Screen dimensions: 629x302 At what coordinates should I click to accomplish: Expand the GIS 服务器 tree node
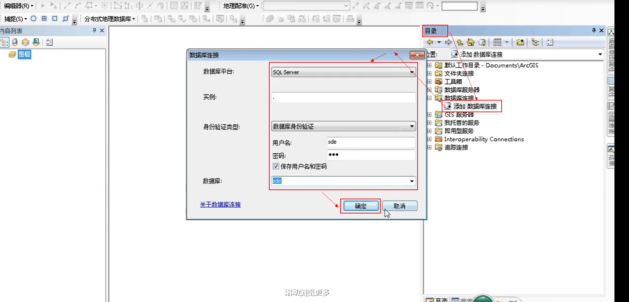(429, 114)
